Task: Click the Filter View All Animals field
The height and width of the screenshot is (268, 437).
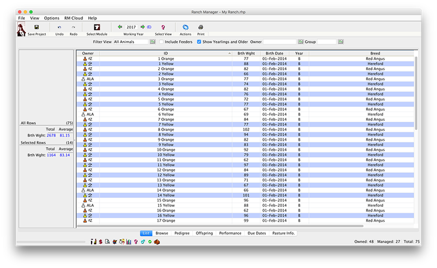Action: 131,42
